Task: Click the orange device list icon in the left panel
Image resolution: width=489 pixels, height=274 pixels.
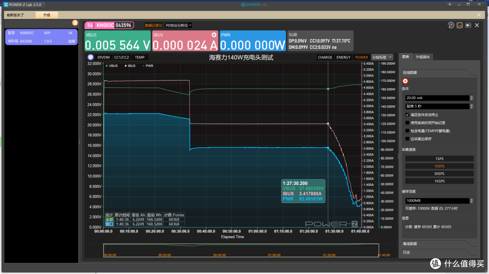Action: [x=75, y=23]
